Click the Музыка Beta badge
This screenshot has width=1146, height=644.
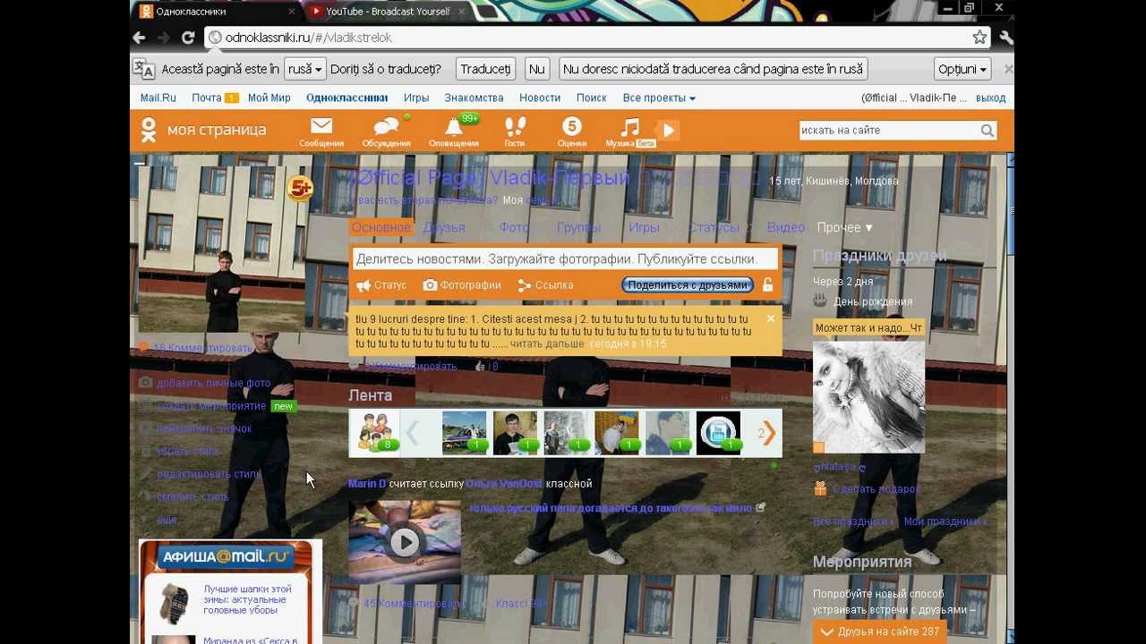click(x=646, y=143)
